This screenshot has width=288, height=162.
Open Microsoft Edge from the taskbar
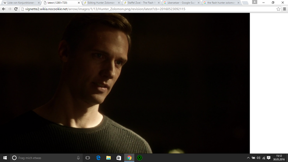coord(98,158)
